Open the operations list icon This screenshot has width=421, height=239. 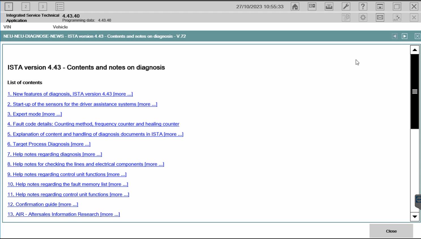(x=60, y=6)
